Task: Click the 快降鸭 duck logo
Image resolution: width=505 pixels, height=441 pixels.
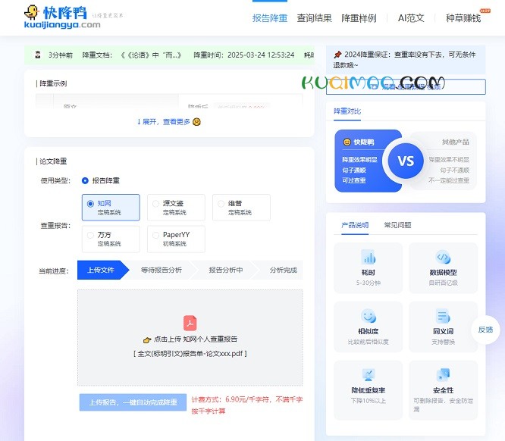Action: click(x=62, y=17)
